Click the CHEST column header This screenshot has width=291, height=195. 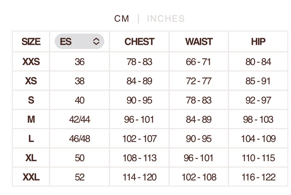pyautogui.click(x=139, y=41)
